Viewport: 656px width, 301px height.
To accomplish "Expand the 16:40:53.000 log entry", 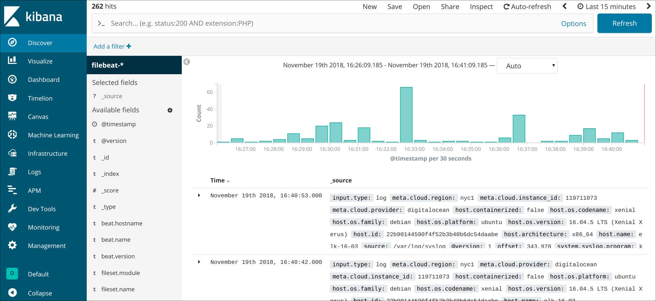I will point(199,196).
